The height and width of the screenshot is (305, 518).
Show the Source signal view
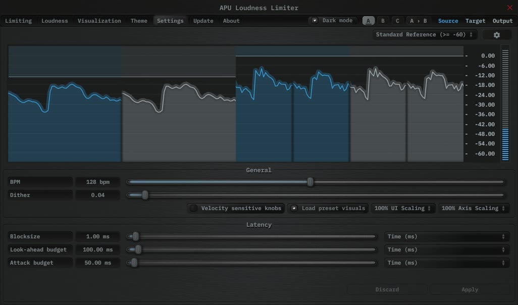click(448, 21)
